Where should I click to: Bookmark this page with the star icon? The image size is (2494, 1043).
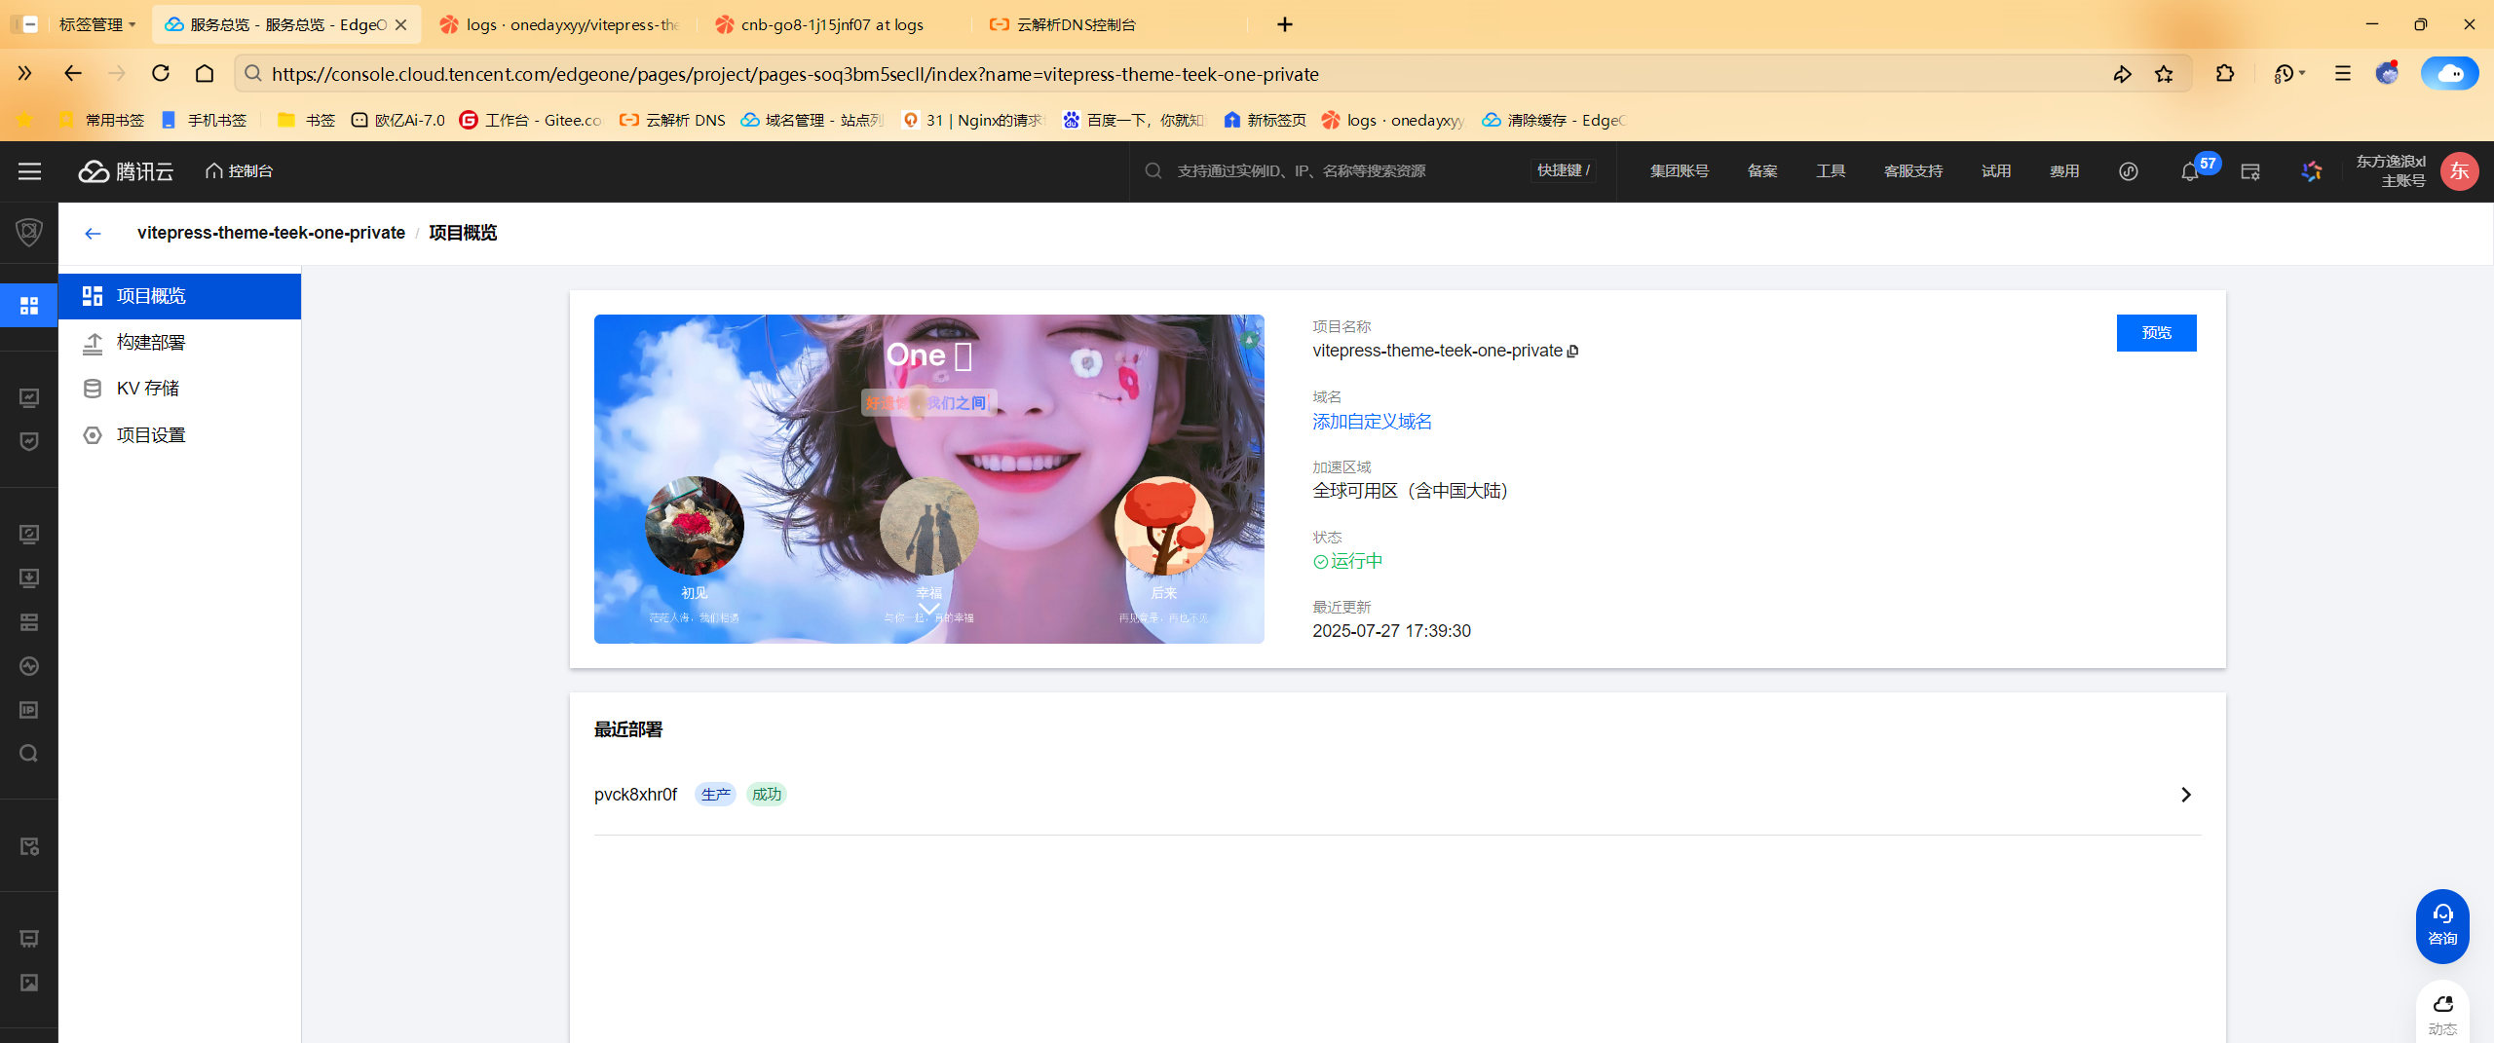coord(2165,74)
